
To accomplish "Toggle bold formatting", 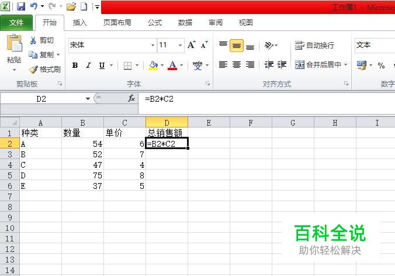I will (75, 65).
